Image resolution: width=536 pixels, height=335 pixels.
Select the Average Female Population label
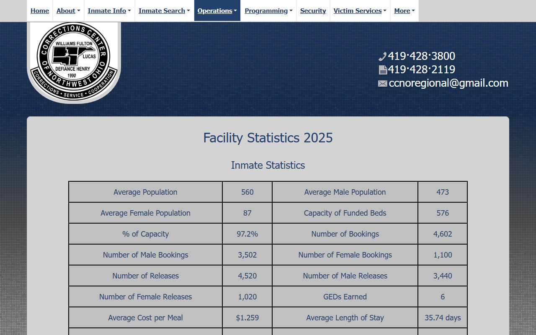[145, 213]
